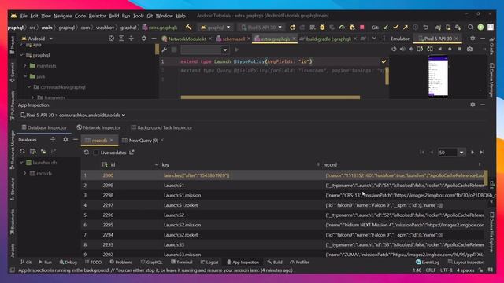504x283 pixels.
Task: Close the records query tab
Action: click(112, 141)
